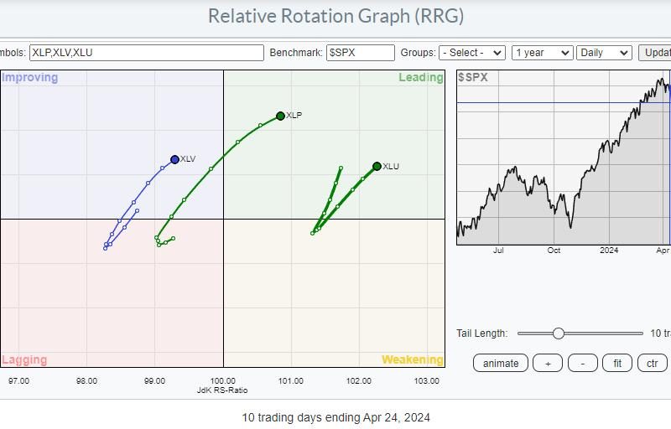Click the Jul label on SPX chart
671x429 pixels.
click(498, 251)
